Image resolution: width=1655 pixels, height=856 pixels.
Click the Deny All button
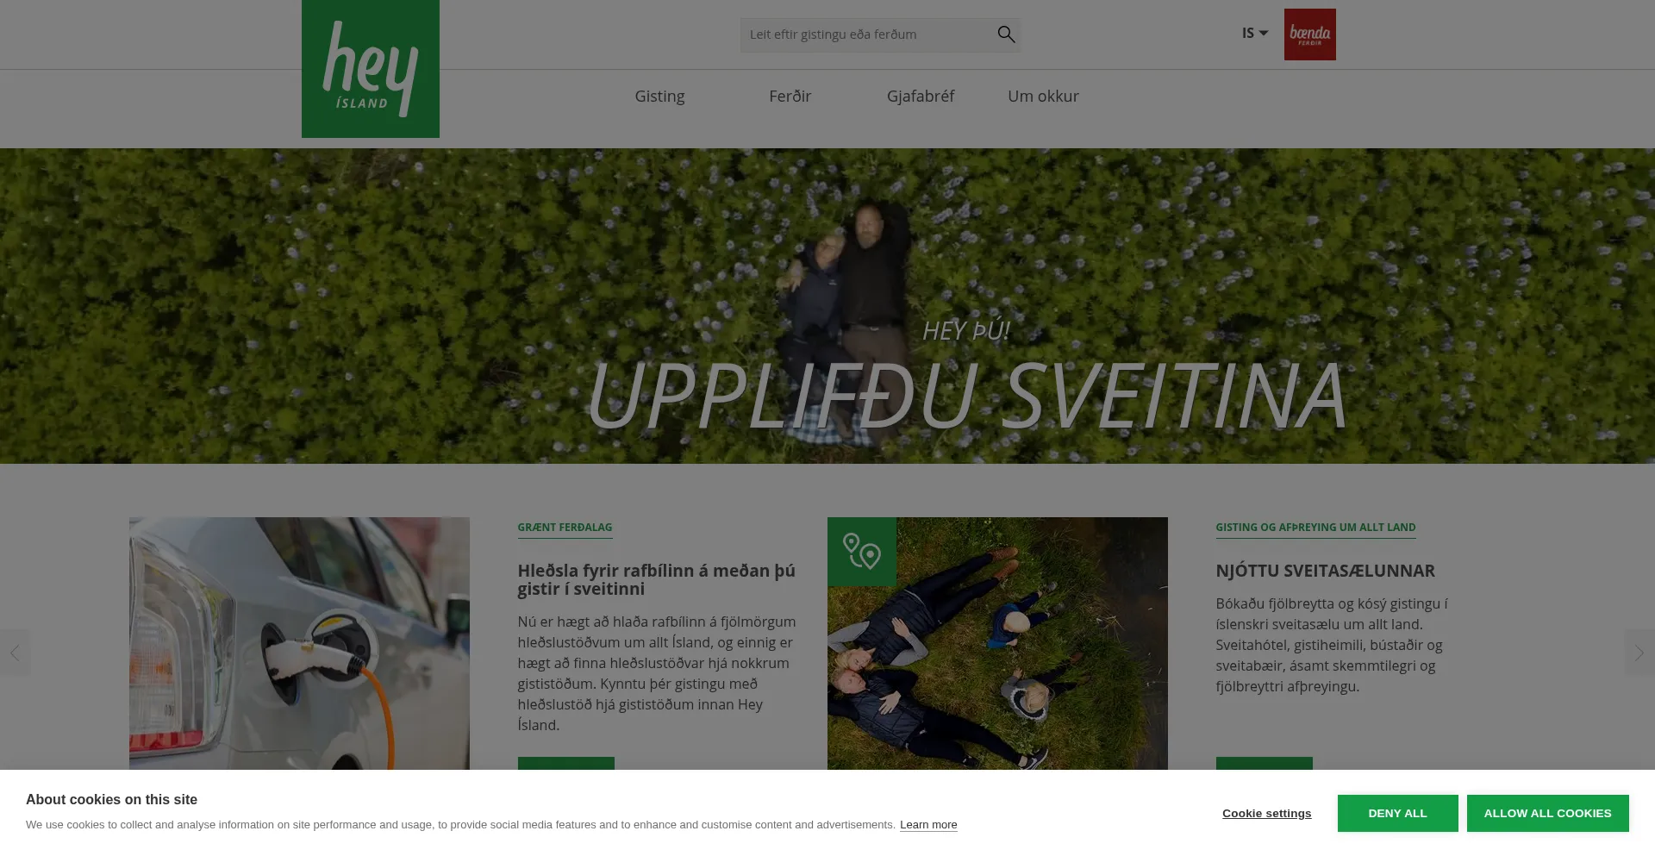(x=1397, y=813)
